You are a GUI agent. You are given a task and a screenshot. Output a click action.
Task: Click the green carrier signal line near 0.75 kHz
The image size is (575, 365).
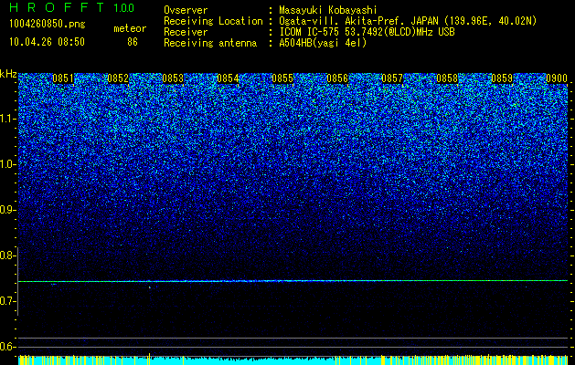293,281
